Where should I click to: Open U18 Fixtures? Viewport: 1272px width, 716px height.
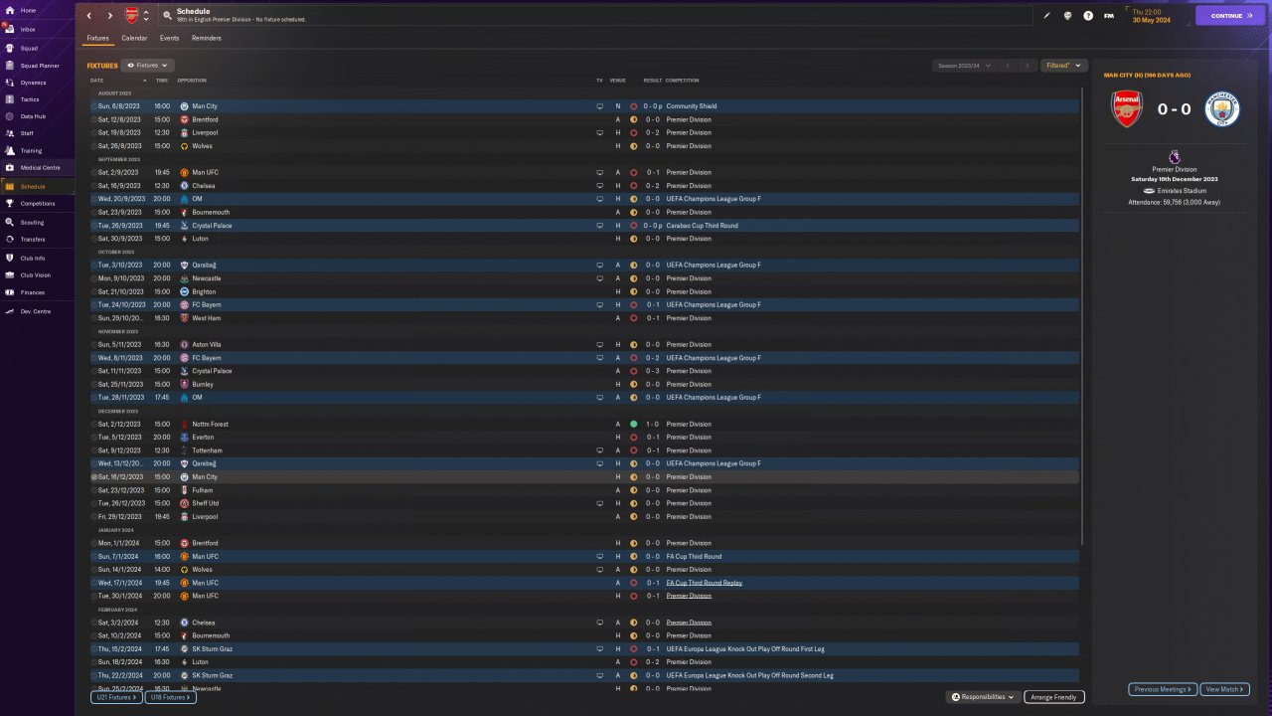click(x=170, y=697)
